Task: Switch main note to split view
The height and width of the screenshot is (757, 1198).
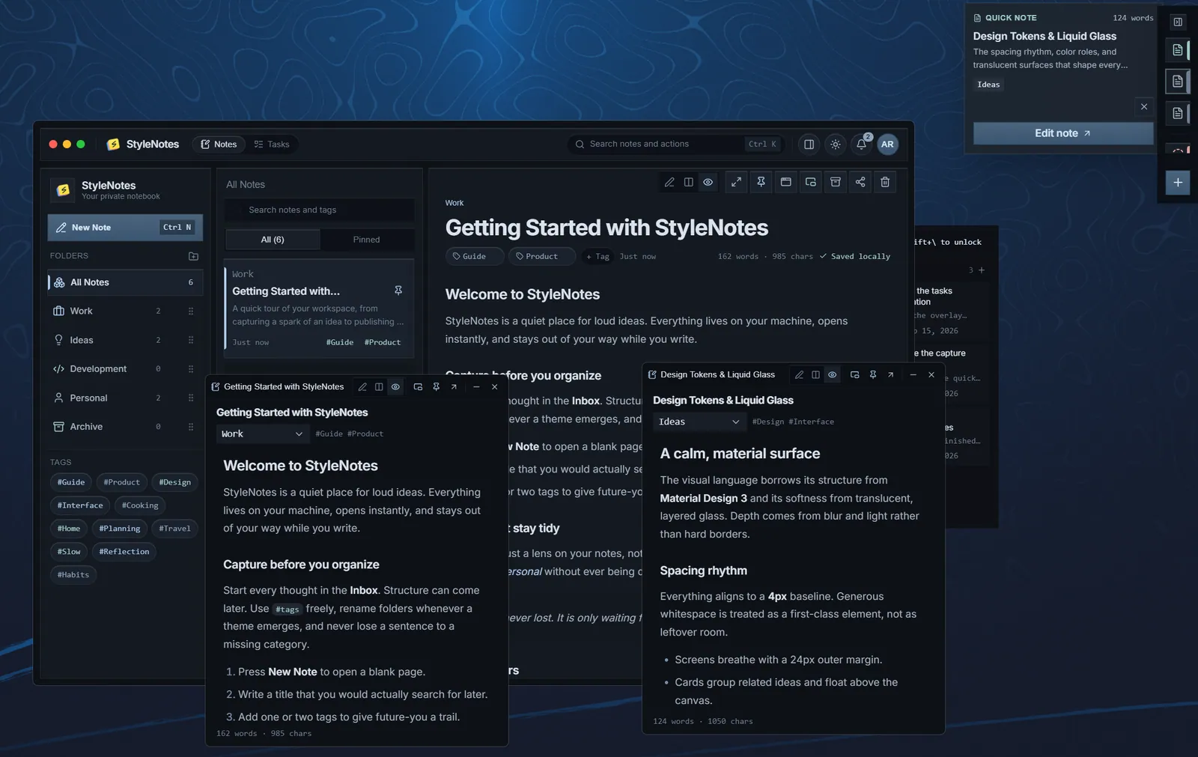Action: tap(688, 182)
